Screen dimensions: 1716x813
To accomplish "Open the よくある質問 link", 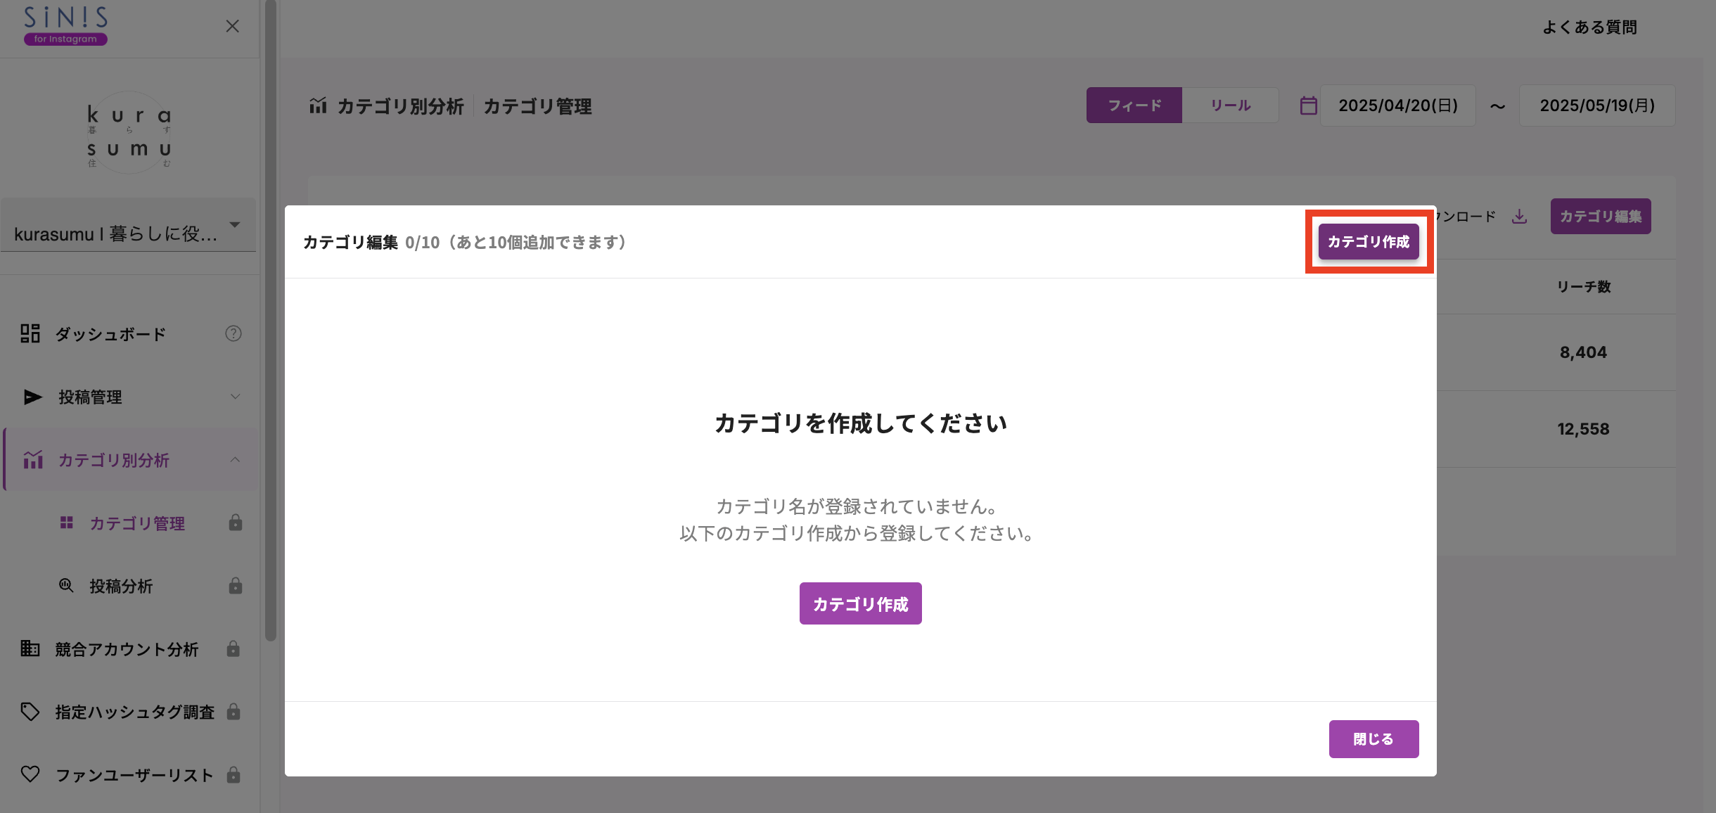I will [x=1588, y=27].
